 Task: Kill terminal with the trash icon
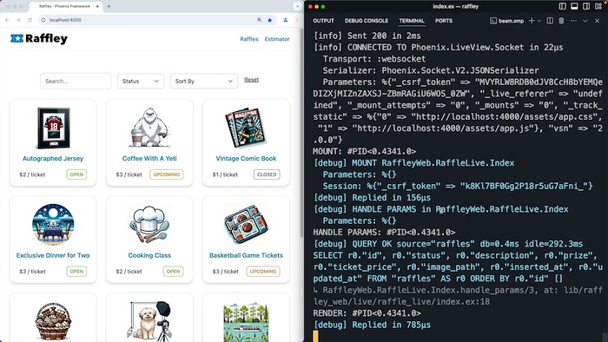[x=561, y=21]
